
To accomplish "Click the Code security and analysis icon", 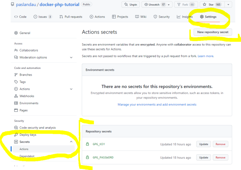I will [x=16, y=127].
